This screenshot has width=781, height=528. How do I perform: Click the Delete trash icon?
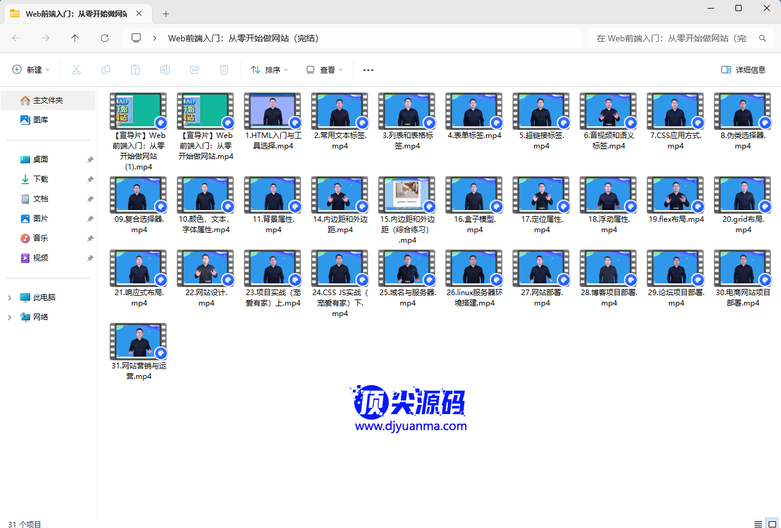click(x=224, y=70)
